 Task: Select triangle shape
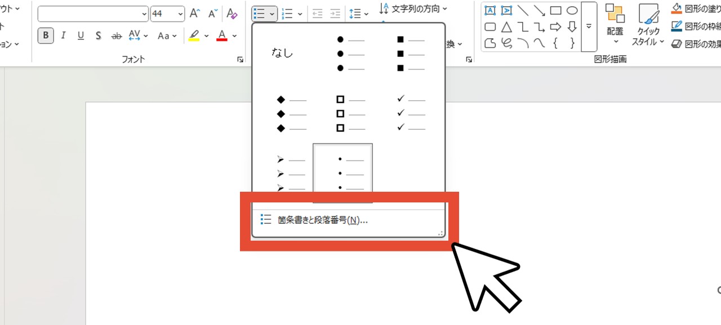tap(506, 26)
